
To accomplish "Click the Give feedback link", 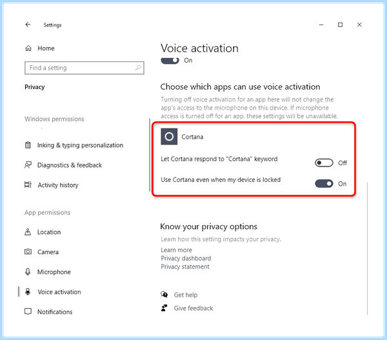I will tap(193, 308).
